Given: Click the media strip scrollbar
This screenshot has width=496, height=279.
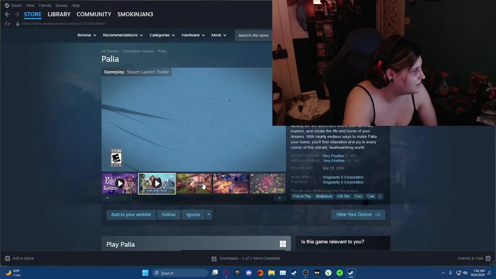Looking at the screenshot, I should pyautogui.click(x=193, y=198).
